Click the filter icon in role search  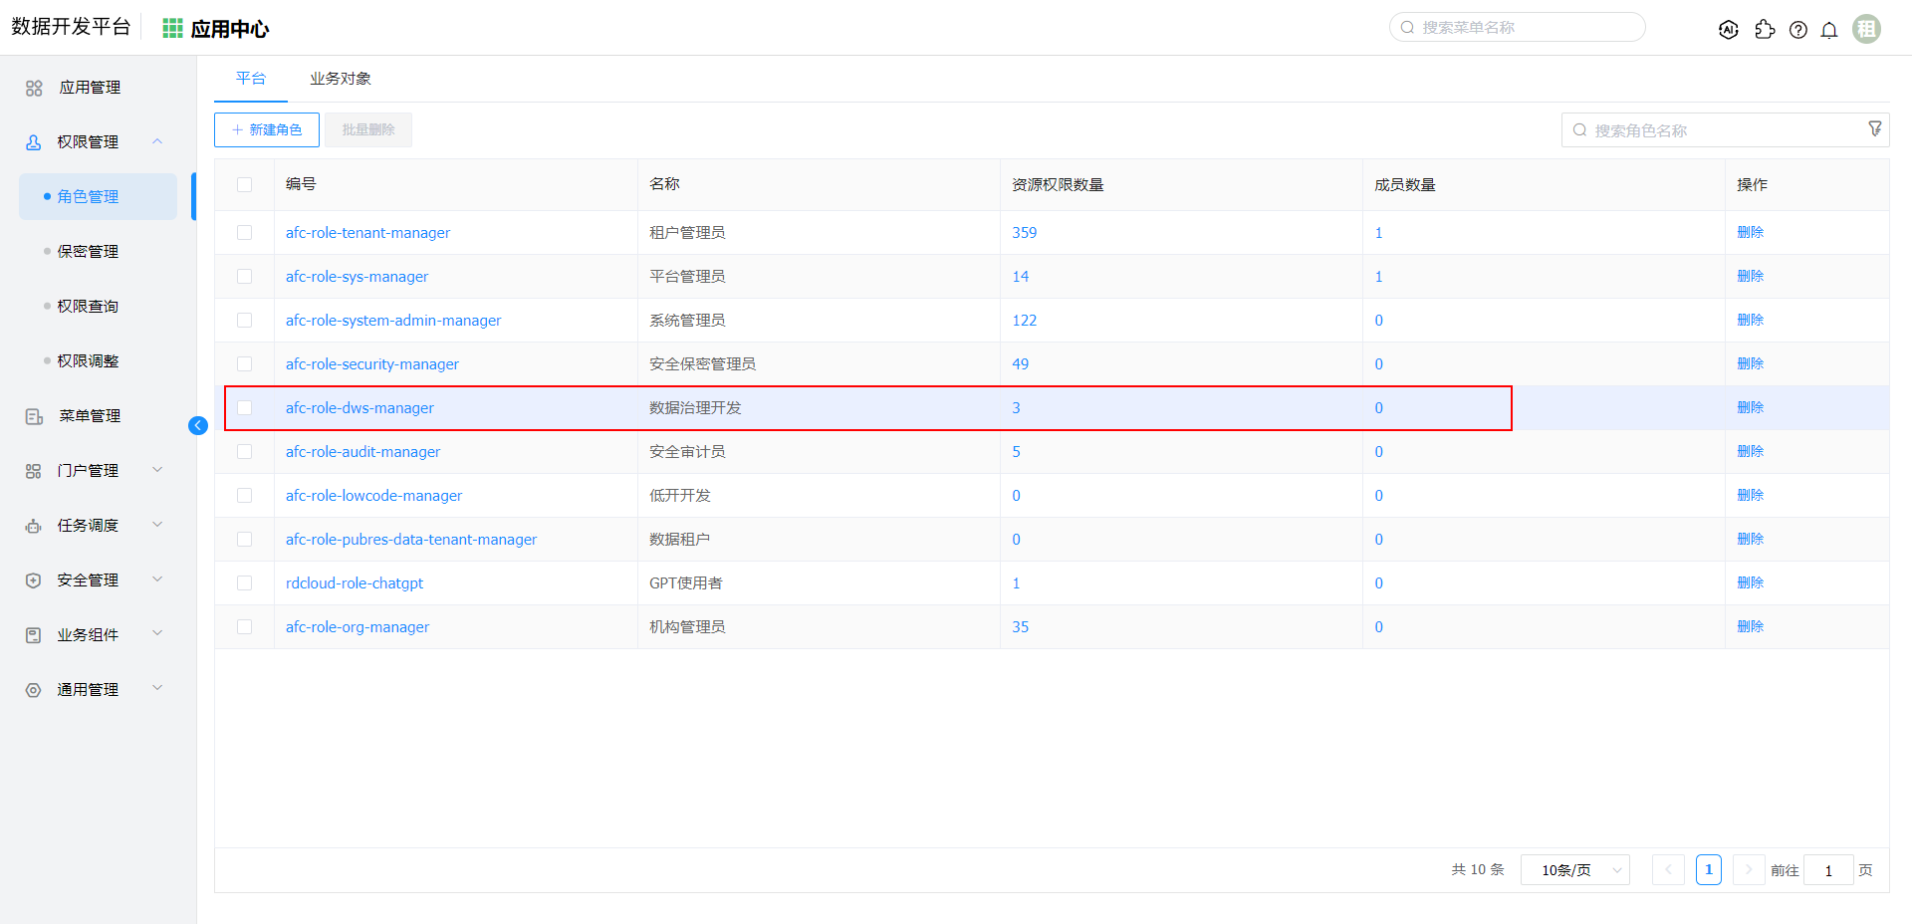point(1874,128)
